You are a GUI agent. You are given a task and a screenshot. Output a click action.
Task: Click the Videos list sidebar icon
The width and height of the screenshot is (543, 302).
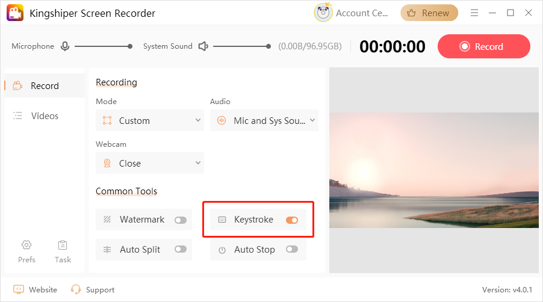tap(17, 116)
